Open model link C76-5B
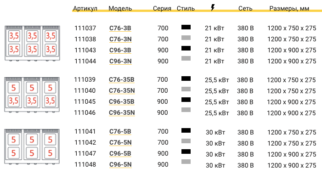The image size is (322, 174). pos(120,131)
